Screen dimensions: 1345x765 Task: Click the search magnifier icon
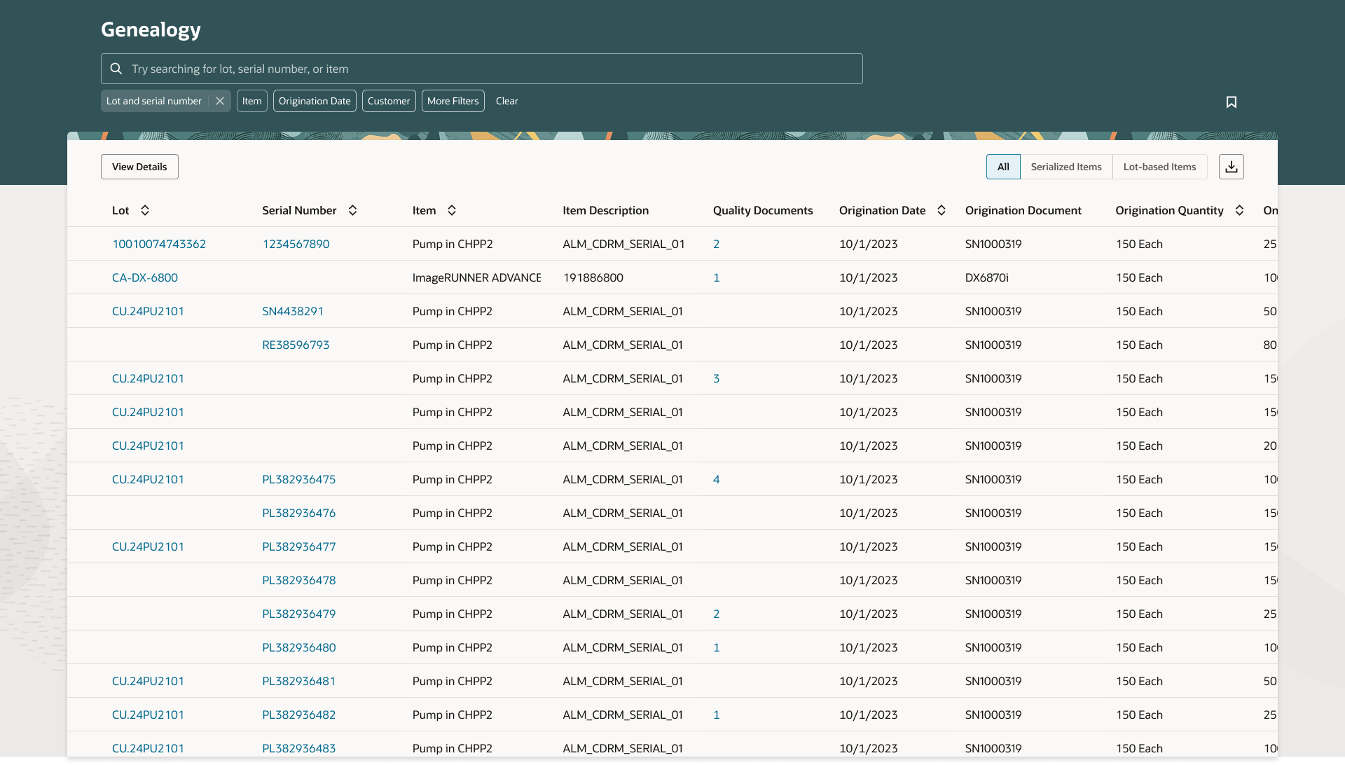click(116, 69)
